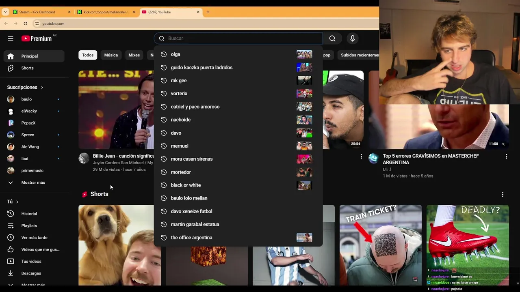
Task: Choose the nachoide search suggestion
Action: tap(238, 120)
